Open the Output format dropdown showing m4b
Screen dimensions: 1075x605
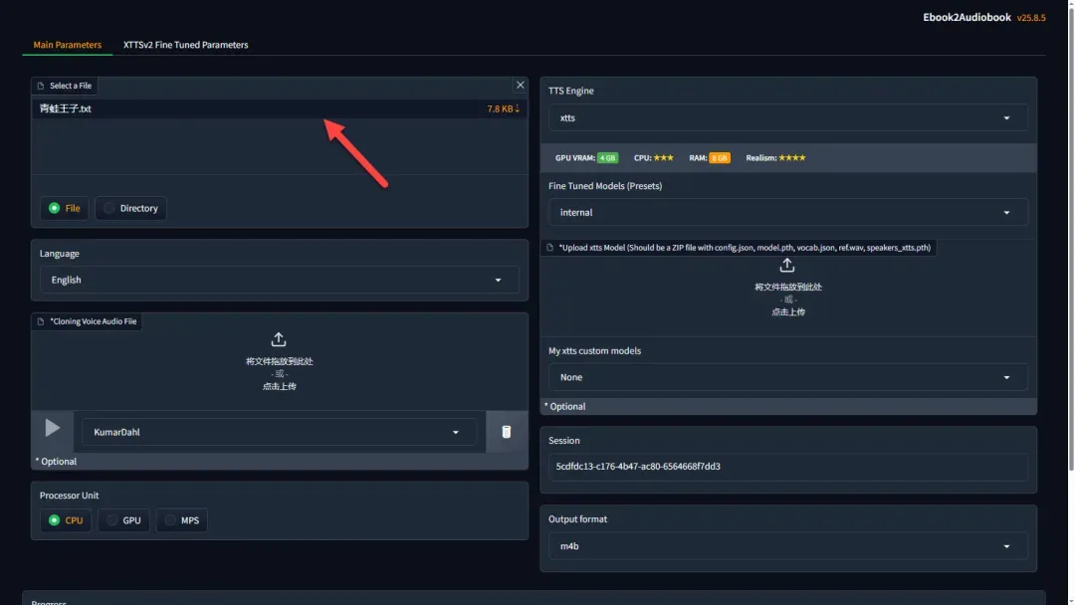pos(787,546)
